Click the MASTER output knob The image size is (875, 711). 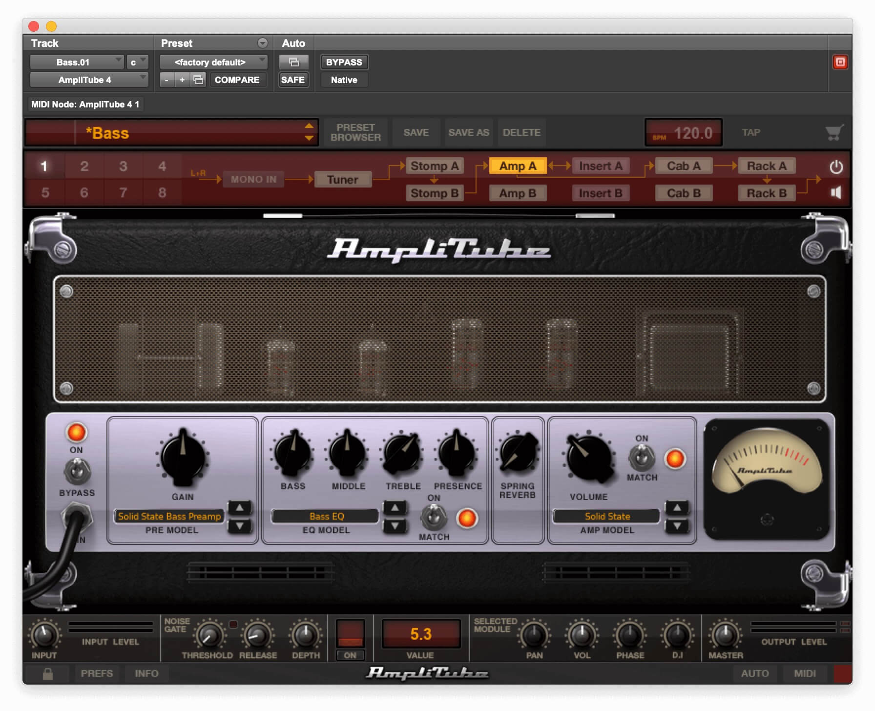(x=726, y=635)
